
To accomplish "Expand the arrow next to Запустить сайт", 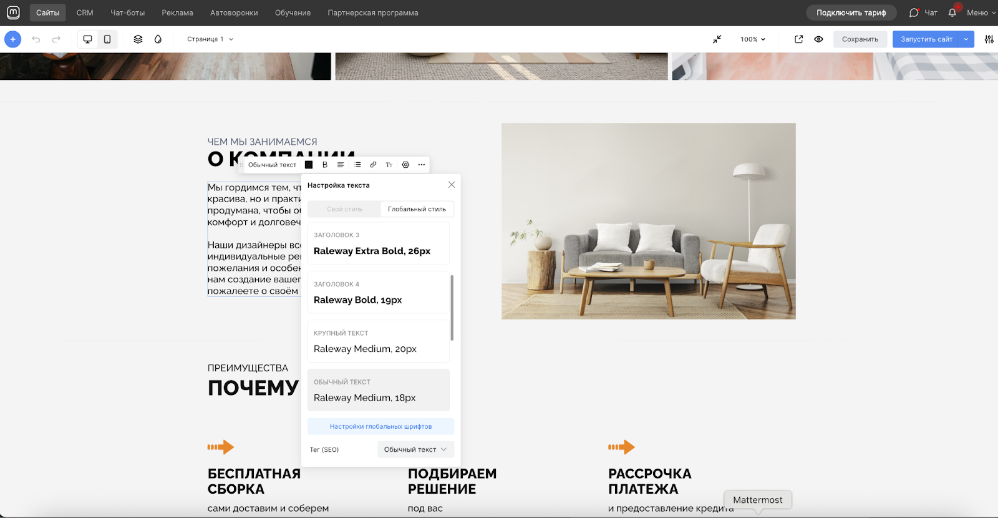I will tap(966, 39).
